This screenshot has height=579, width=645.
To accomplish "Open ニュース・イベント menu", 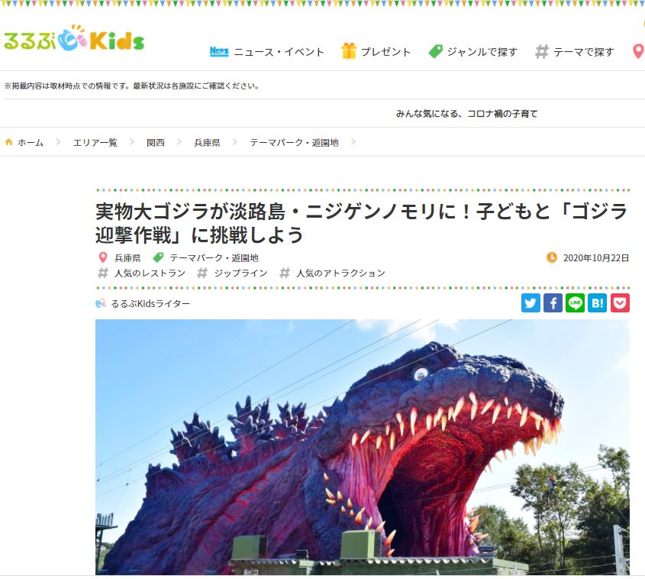I will (x=267, y=52).
